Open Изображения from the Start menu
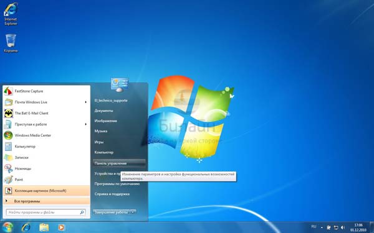This screenshot has width=374, height=233. (x=106, y=121)
